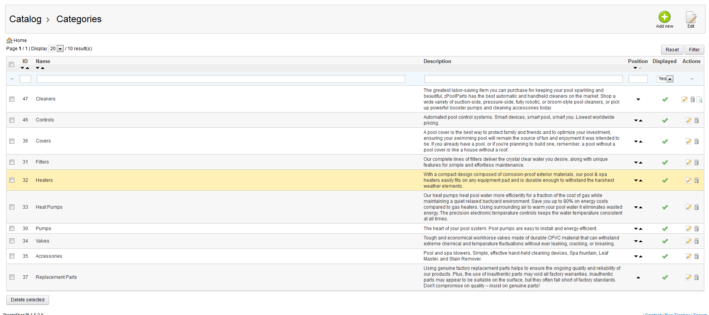This screenshot has width=709, height=315.
Task: Toggle the select-all checkbox in the table header
Action: (12, 64)
